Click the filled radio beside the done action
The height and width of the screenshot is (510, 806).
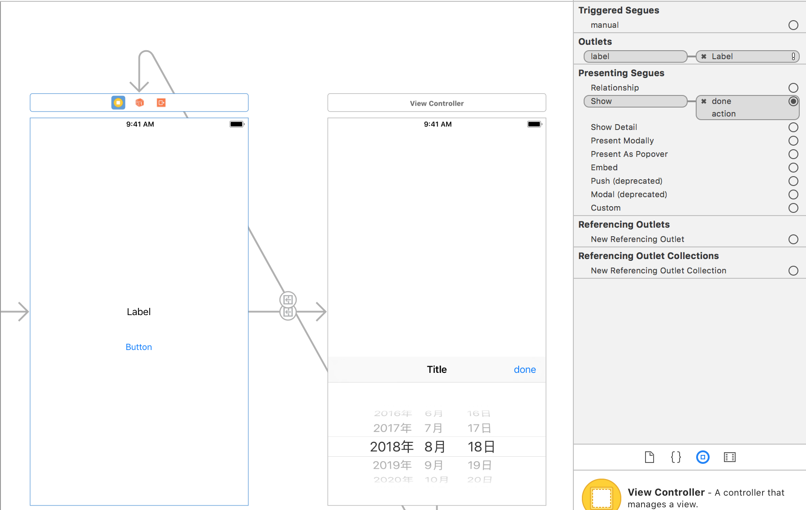(794, 101)
